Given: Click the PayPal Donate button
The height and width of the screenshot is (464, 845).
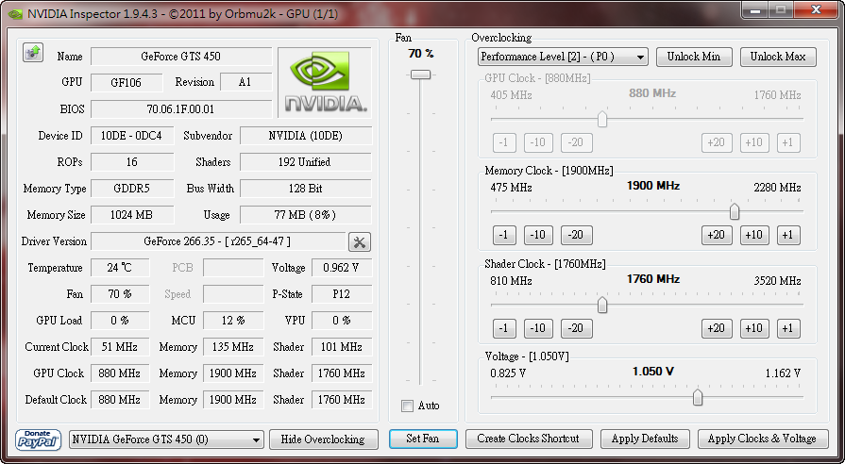Looking at the screenshot, I should 39,439.
